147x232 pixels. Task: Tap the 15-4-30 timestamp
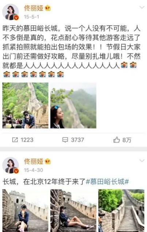click(x=34, y=170)
